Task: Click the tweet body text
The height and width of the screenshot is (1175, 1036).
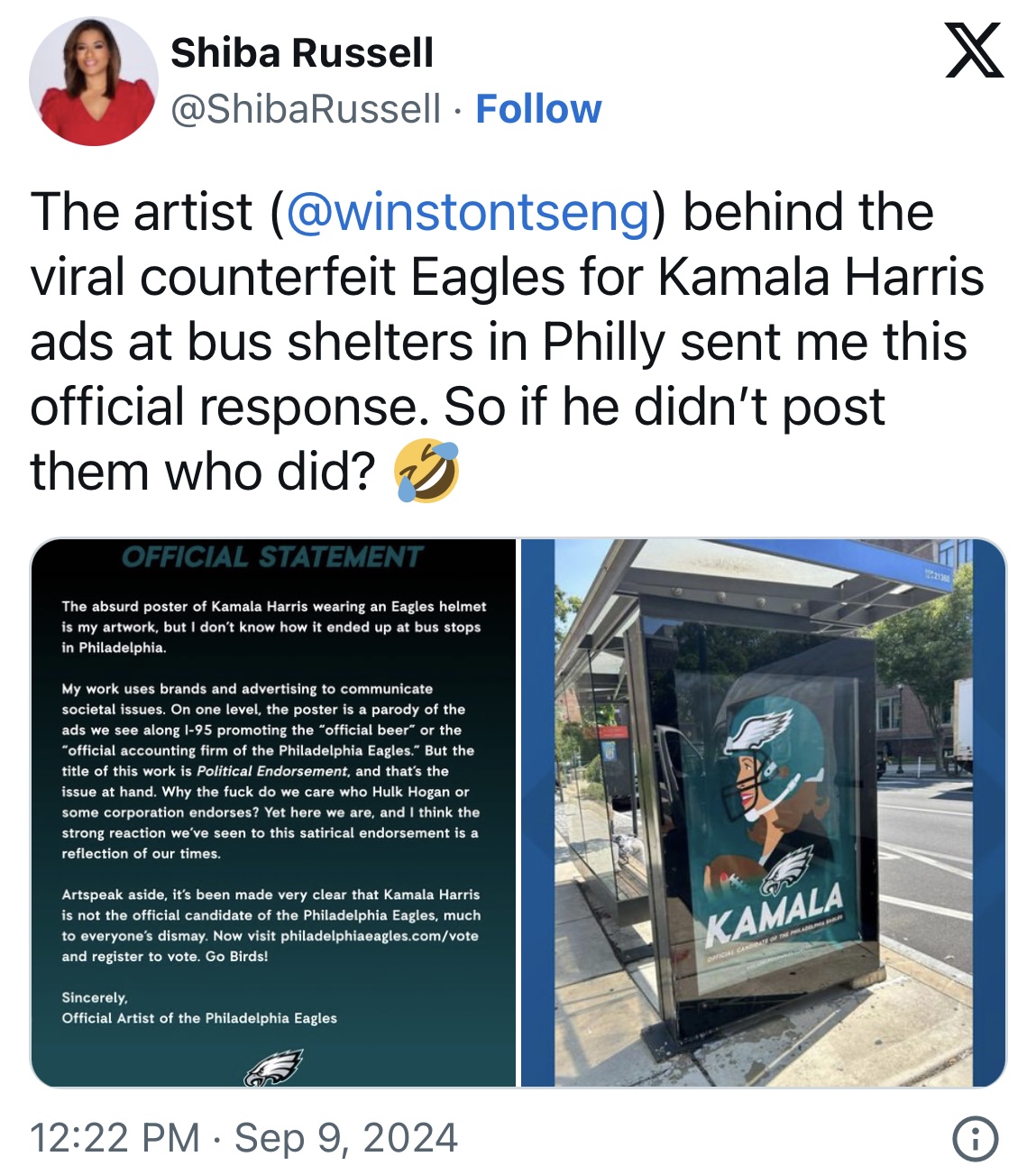Action: point(507,343)
